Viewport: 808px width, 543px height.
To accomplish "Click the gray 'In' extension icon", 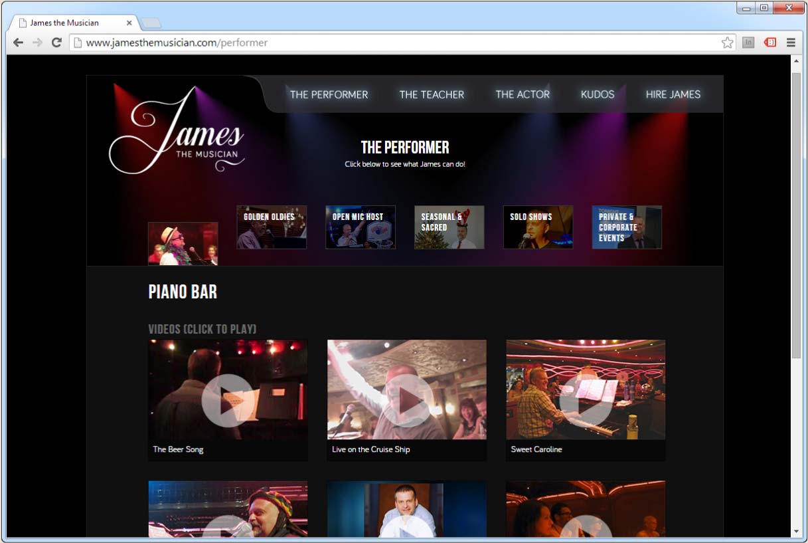I will click(x=748, y=43).
